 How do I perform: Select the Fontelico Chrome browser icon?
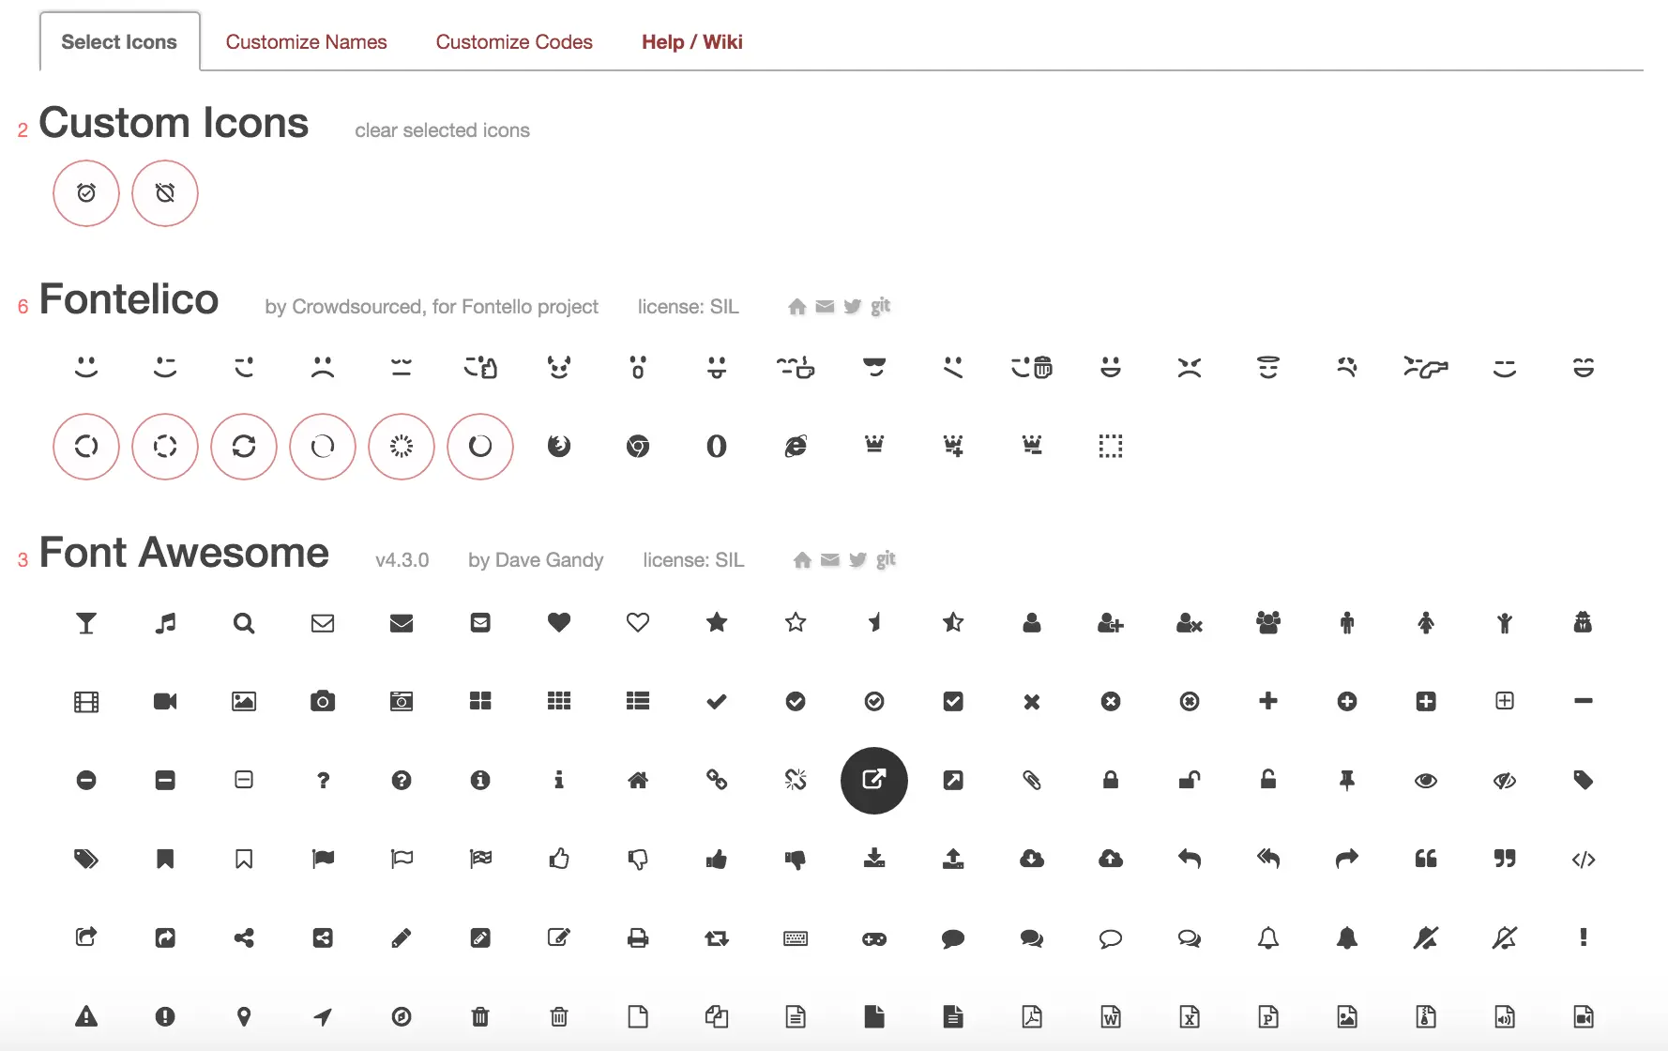coord(638,447)
